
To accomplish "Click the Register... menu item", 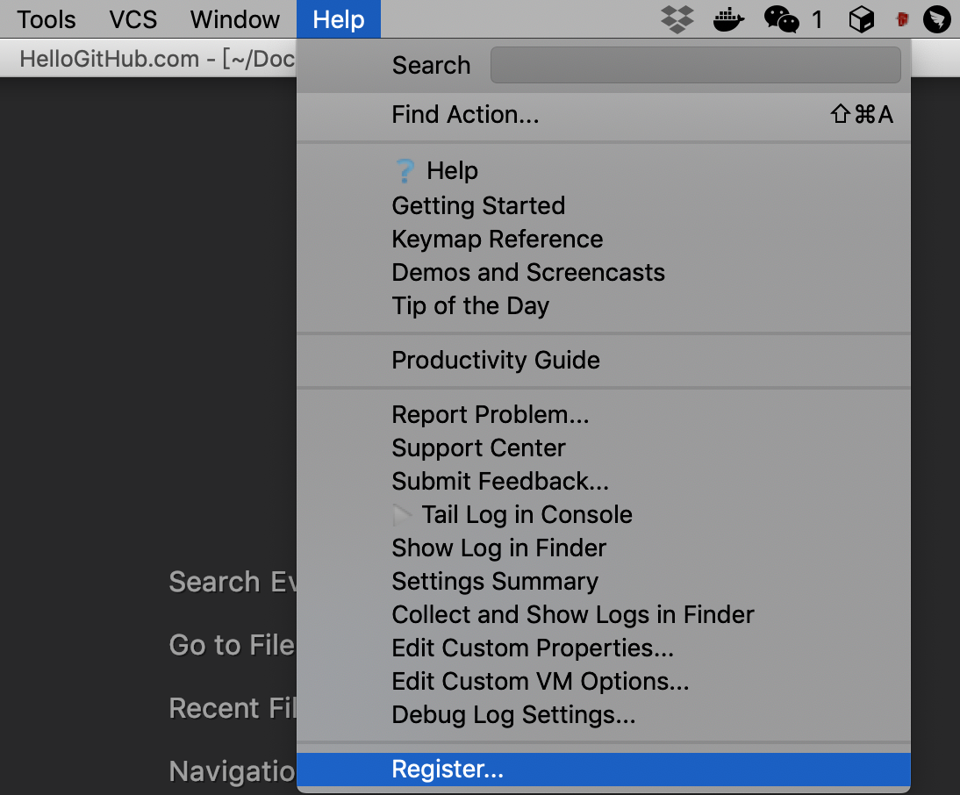I will click(x=448, y=770).
